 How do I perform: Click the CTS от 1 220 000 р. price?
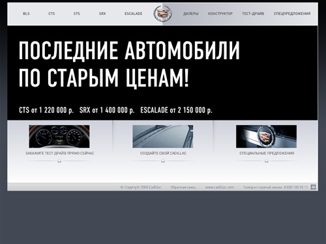click(46, 110)
